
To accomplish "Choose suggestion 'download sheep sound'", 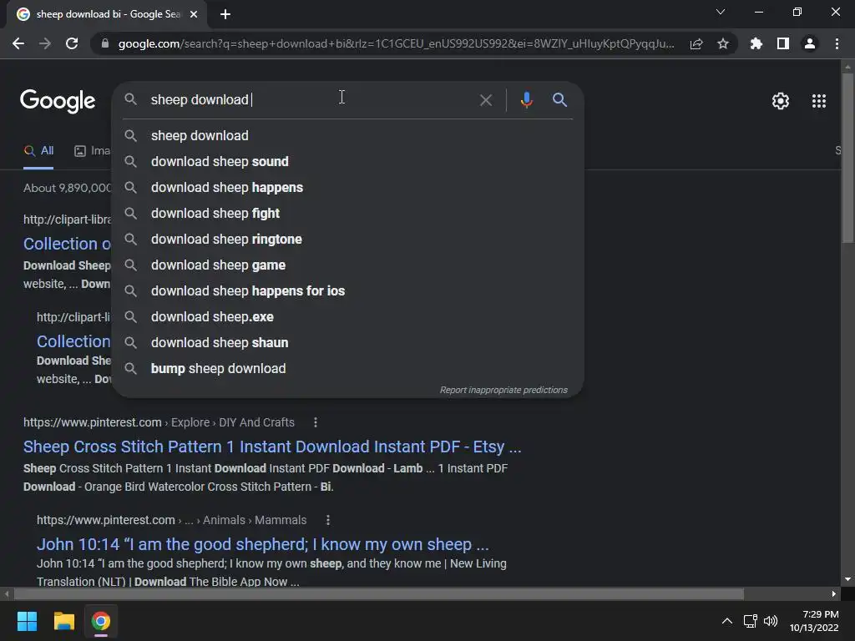I will [x=348, y=161].
